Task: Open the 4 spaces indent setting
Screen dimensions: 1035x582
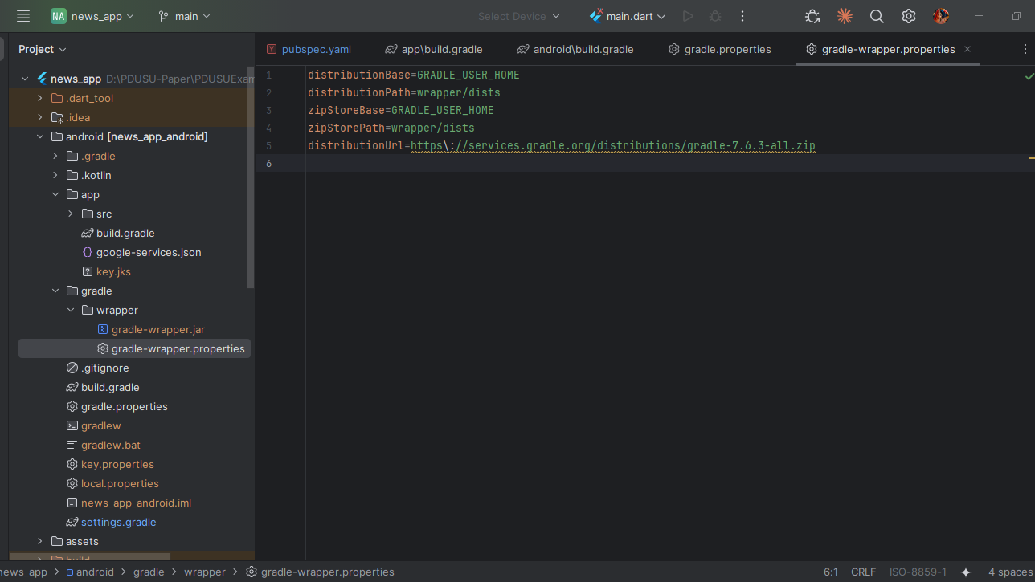Action: point(1010,572)
